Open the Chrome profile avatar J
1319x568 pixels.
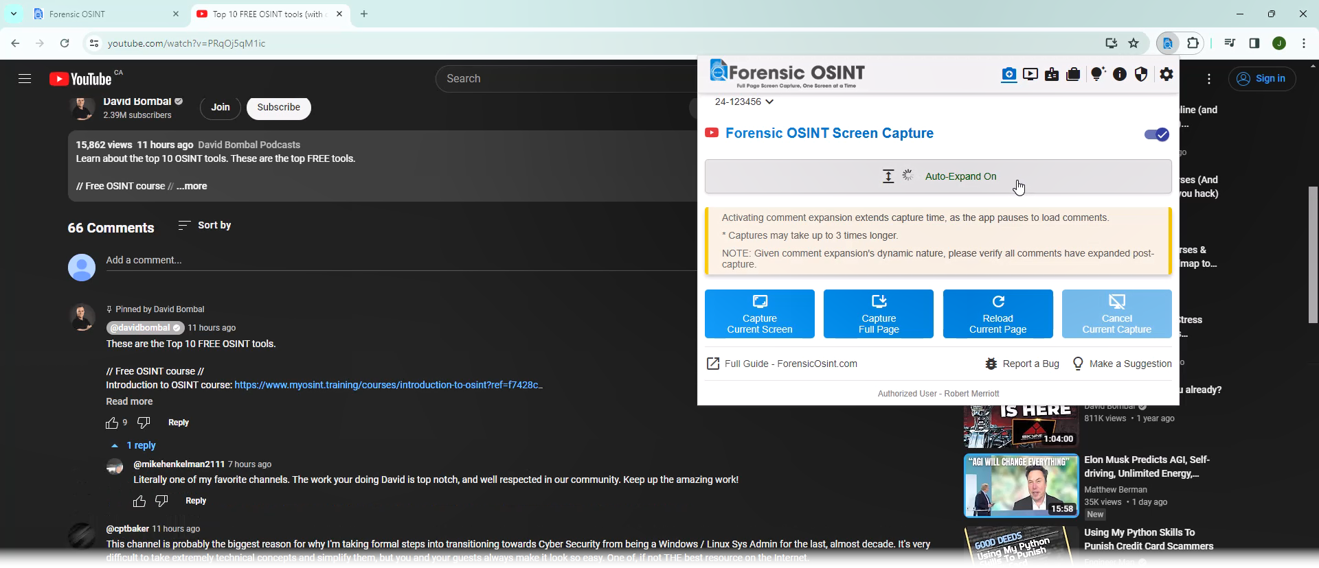pyautogui.click(x=1279, y=43)
